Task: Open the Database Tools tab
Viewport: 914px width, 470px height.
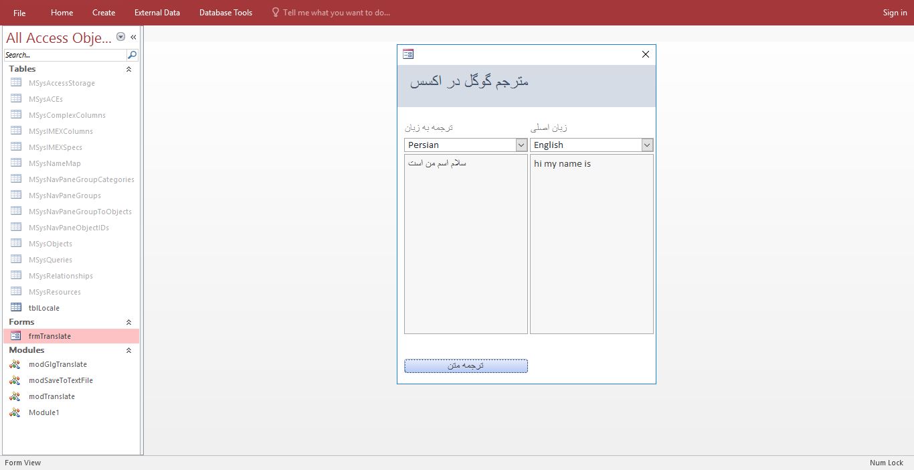Action: (x=225, y=13)
